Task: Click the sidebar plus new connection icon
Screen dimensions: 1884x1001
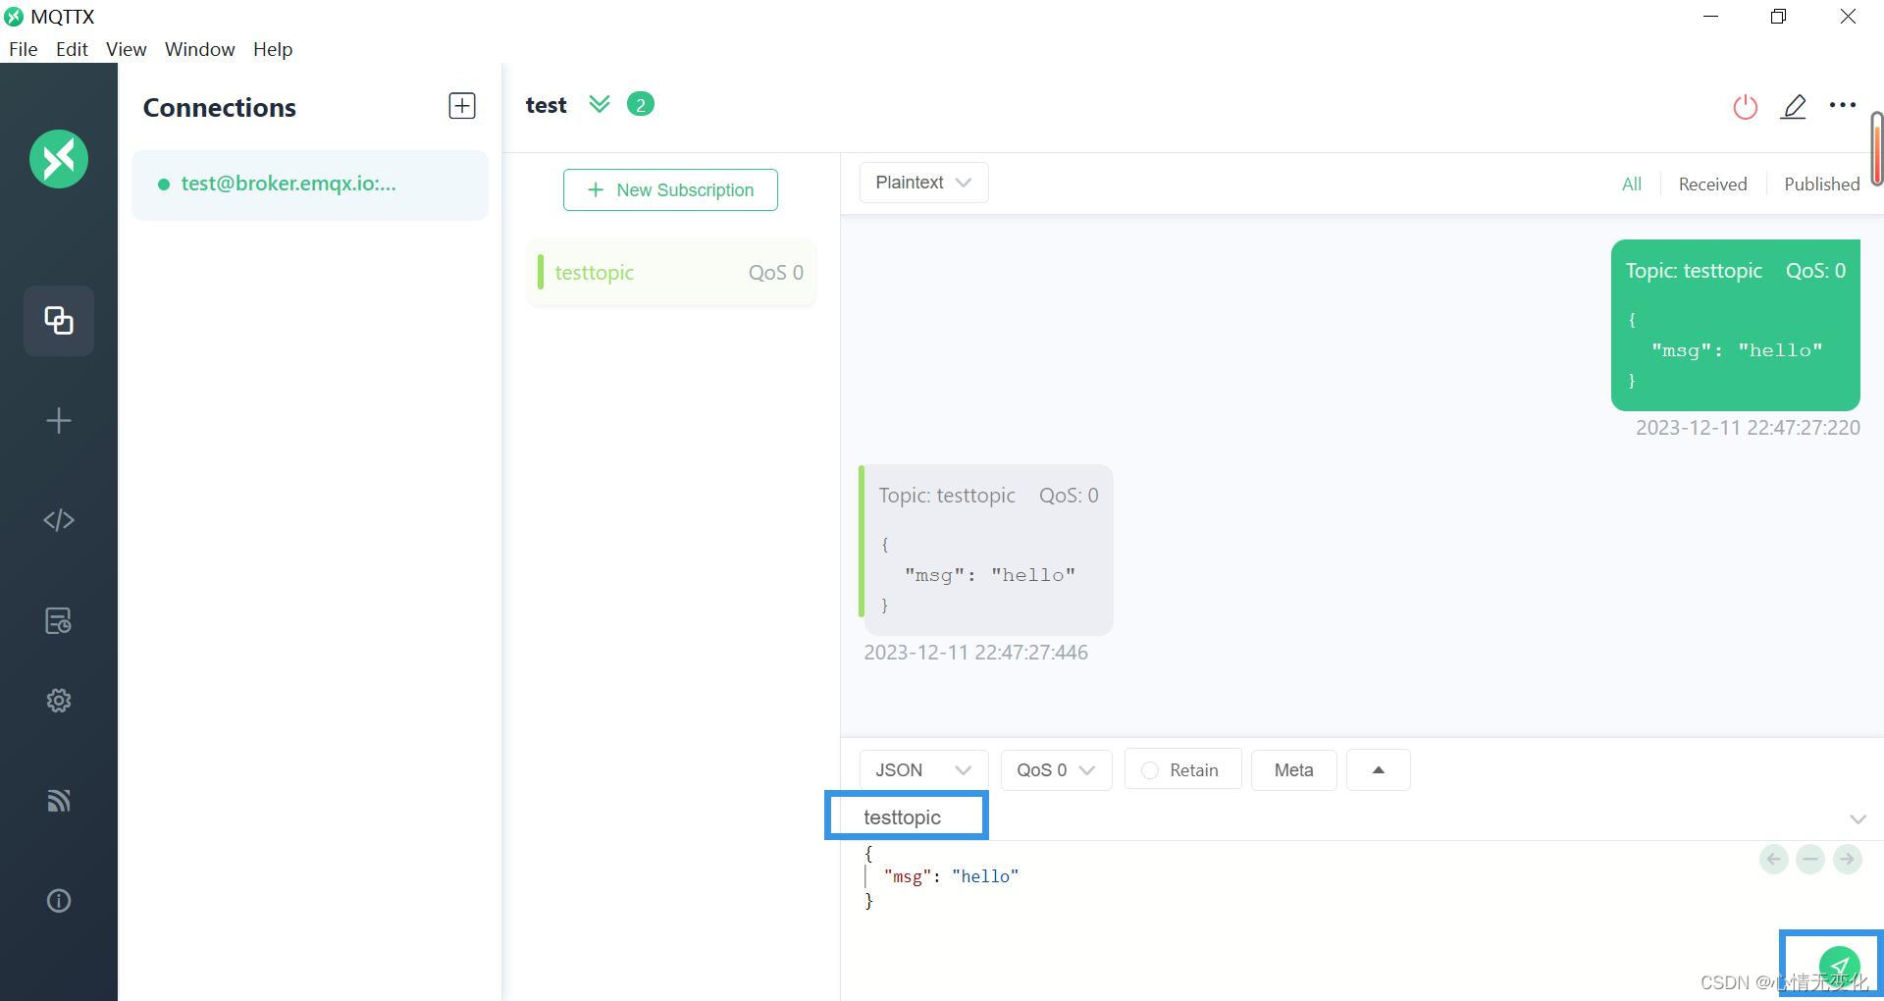Action: point(59,421)
